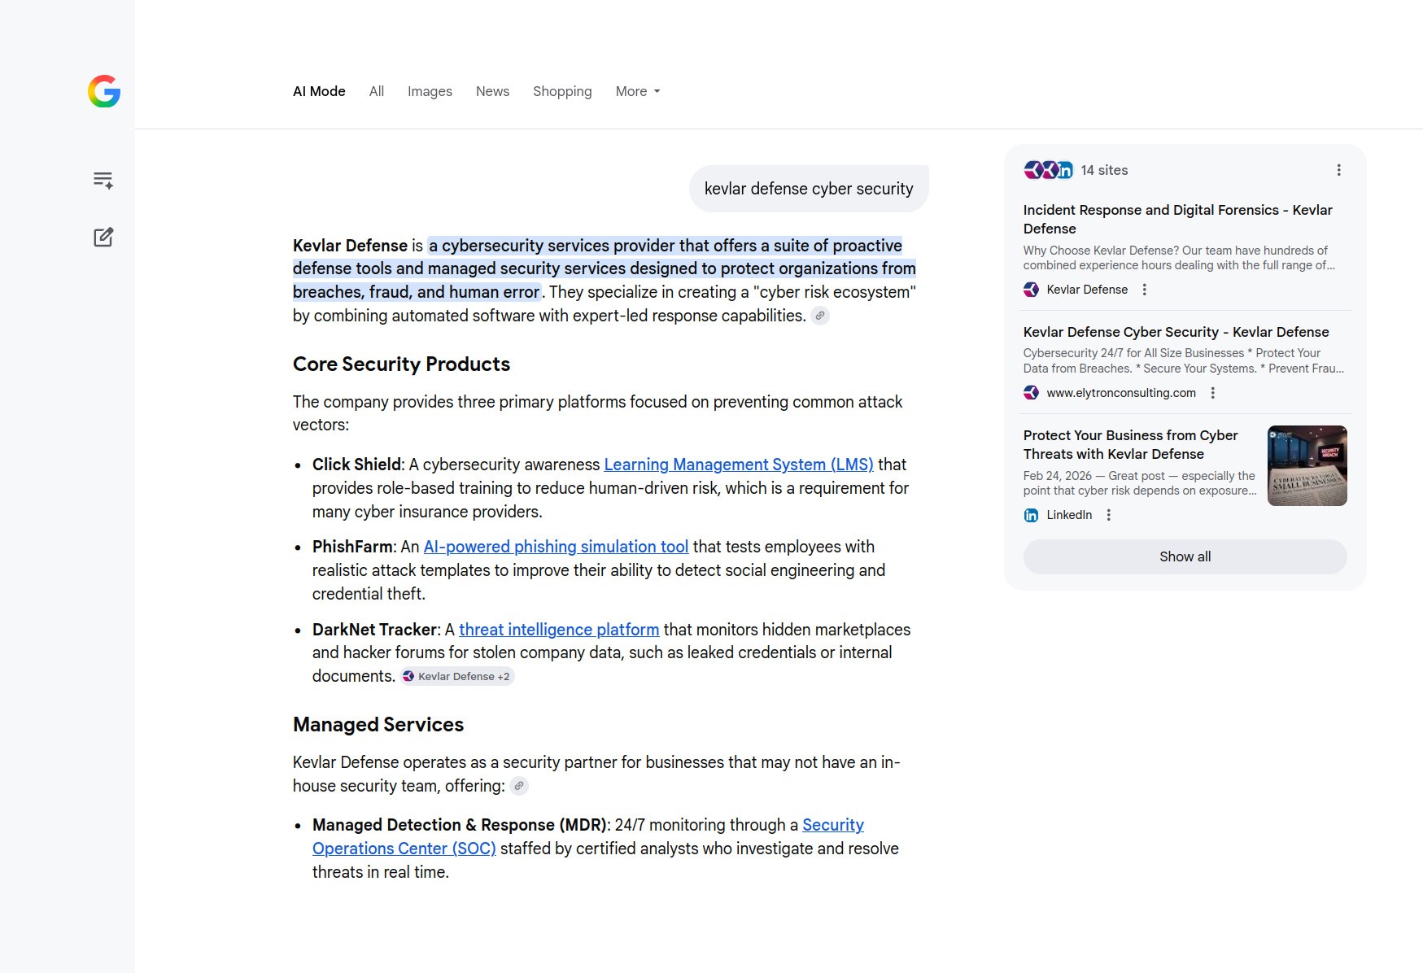Open Incident Response and Digital Forensics result

point(1177,219)
